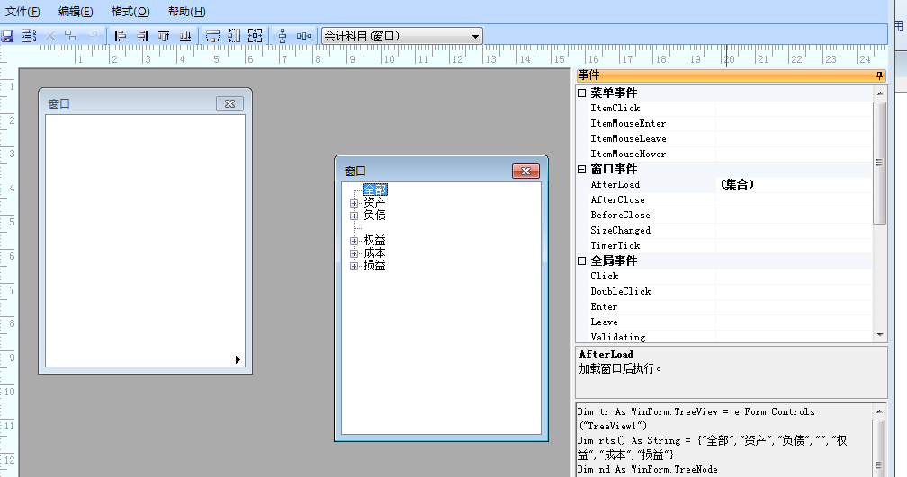Click the (集合) value of AfterLoad
The height and width of the screenshot is (477, 907).
738,185
